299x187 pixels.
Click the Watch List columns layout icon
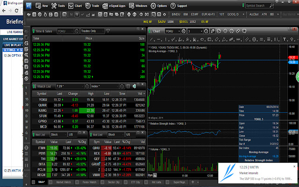[x=128, y=86]
